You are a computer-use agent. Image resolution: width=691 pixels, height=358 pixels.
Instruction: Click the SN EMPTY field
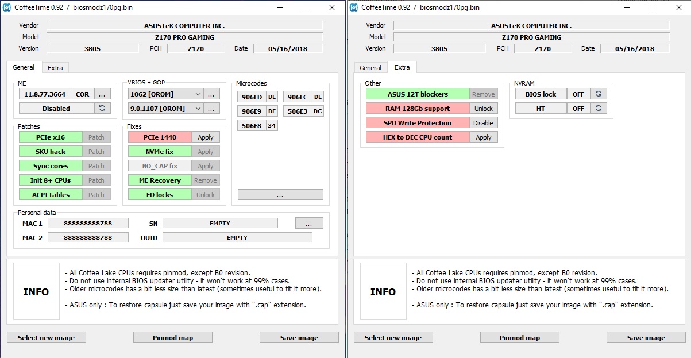coord(220,223)
